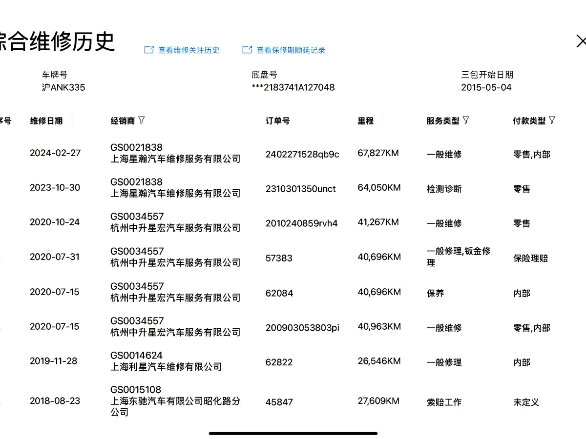Click the dealer 上海利星汽车维修有限公司
The width and height of the screenshot is (586, 439).
coord(166,367)
